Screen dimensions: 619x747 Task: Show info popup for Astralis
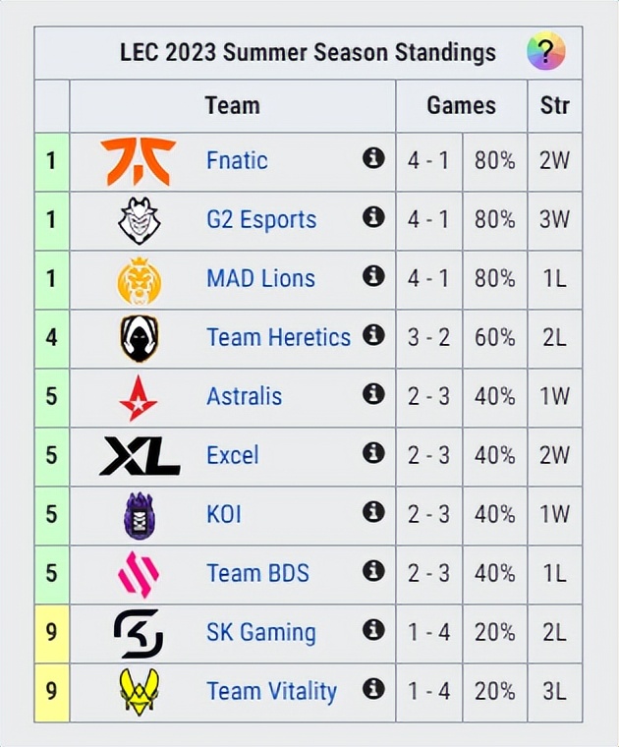(x=373, y=394)
